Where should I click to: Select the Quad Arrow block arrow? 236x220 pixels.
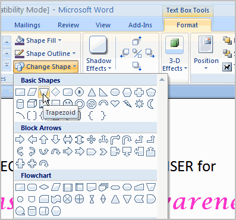tap(91, 140)
